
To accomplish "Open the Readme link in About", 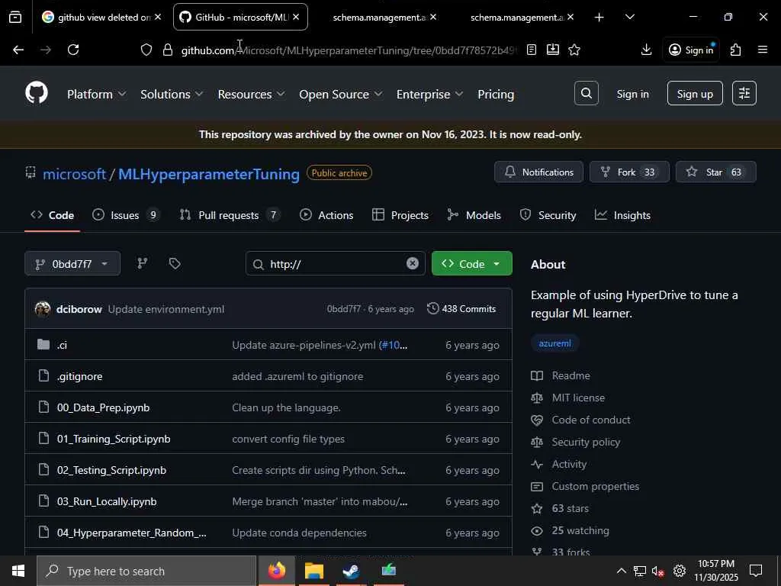I will coord(570,375).
